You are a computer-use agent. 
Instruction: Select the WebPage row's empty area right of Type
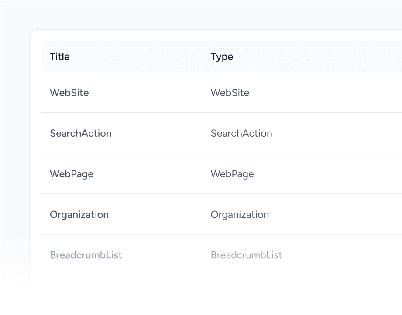click(340, 174)
